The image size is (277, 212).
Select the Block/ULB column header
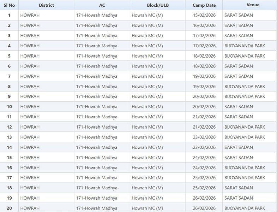click(x=158, y=5)
